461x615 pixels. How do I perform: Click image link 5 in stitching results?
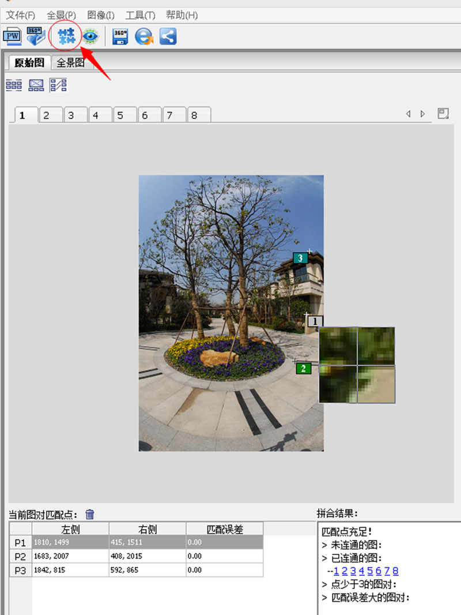[x=369, y=571]
